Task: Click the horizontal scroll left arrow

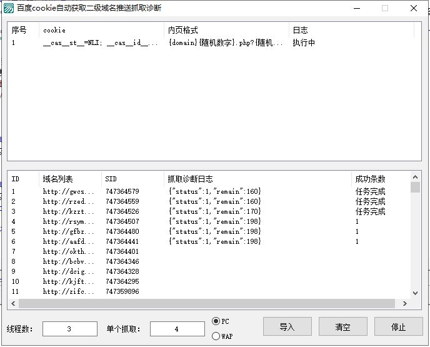Action: tap(13, 303)
